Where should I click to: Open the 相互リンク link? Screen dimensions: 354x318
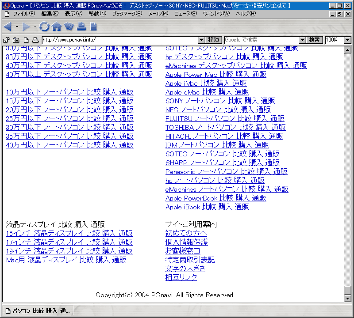[x=181, y=277]
